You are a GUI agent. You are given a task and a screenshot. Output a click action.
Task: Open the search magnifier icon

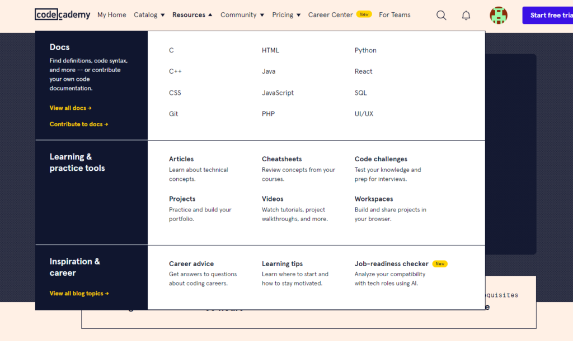[441, 15]
